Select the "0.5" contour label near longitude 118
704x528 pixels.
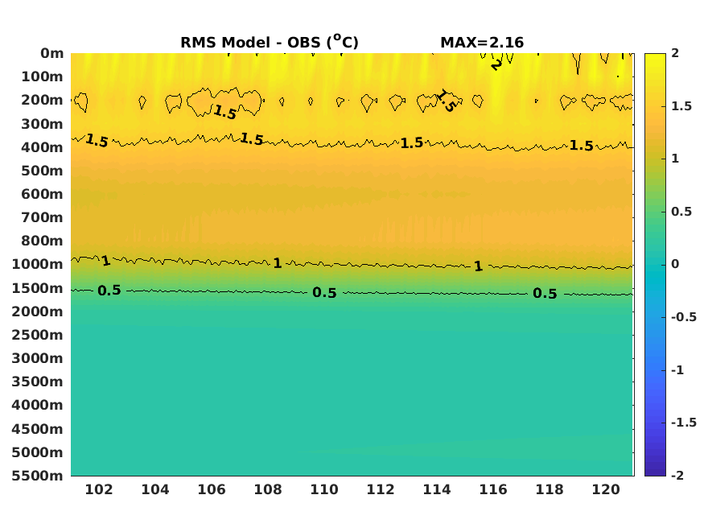(x=545, y=294)
